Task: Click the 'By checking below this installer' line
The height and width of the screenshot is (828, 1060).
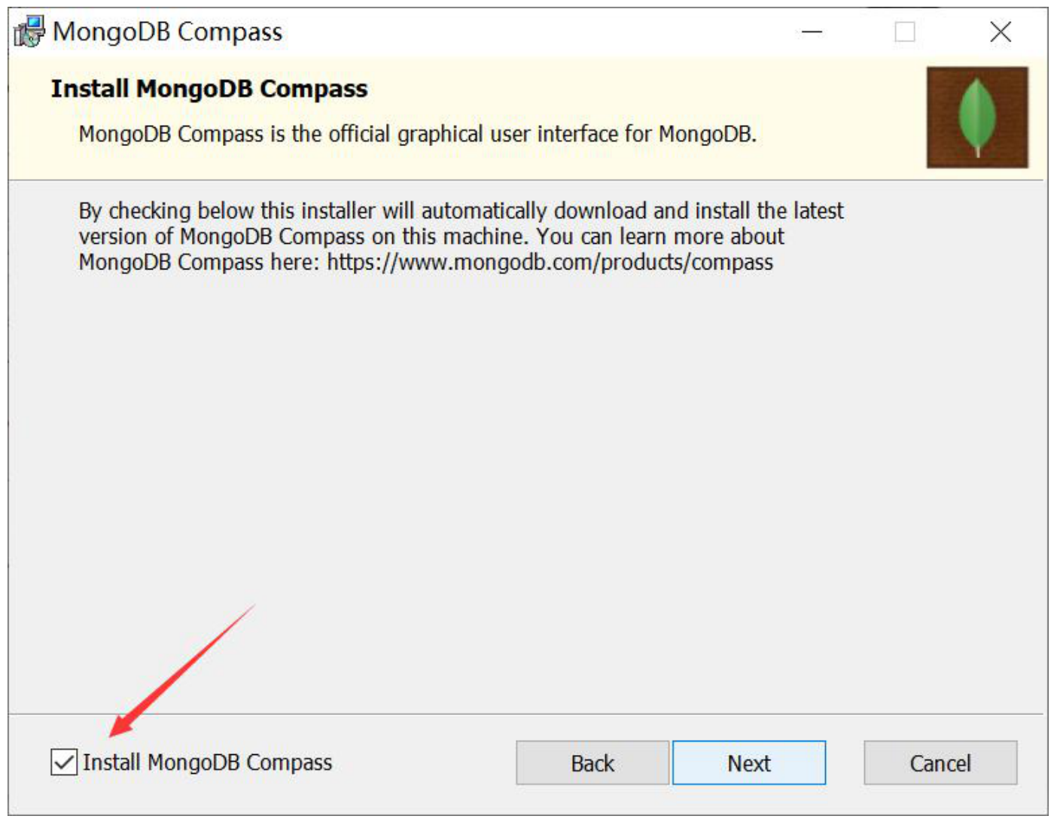Action: [x=461, y=211]
